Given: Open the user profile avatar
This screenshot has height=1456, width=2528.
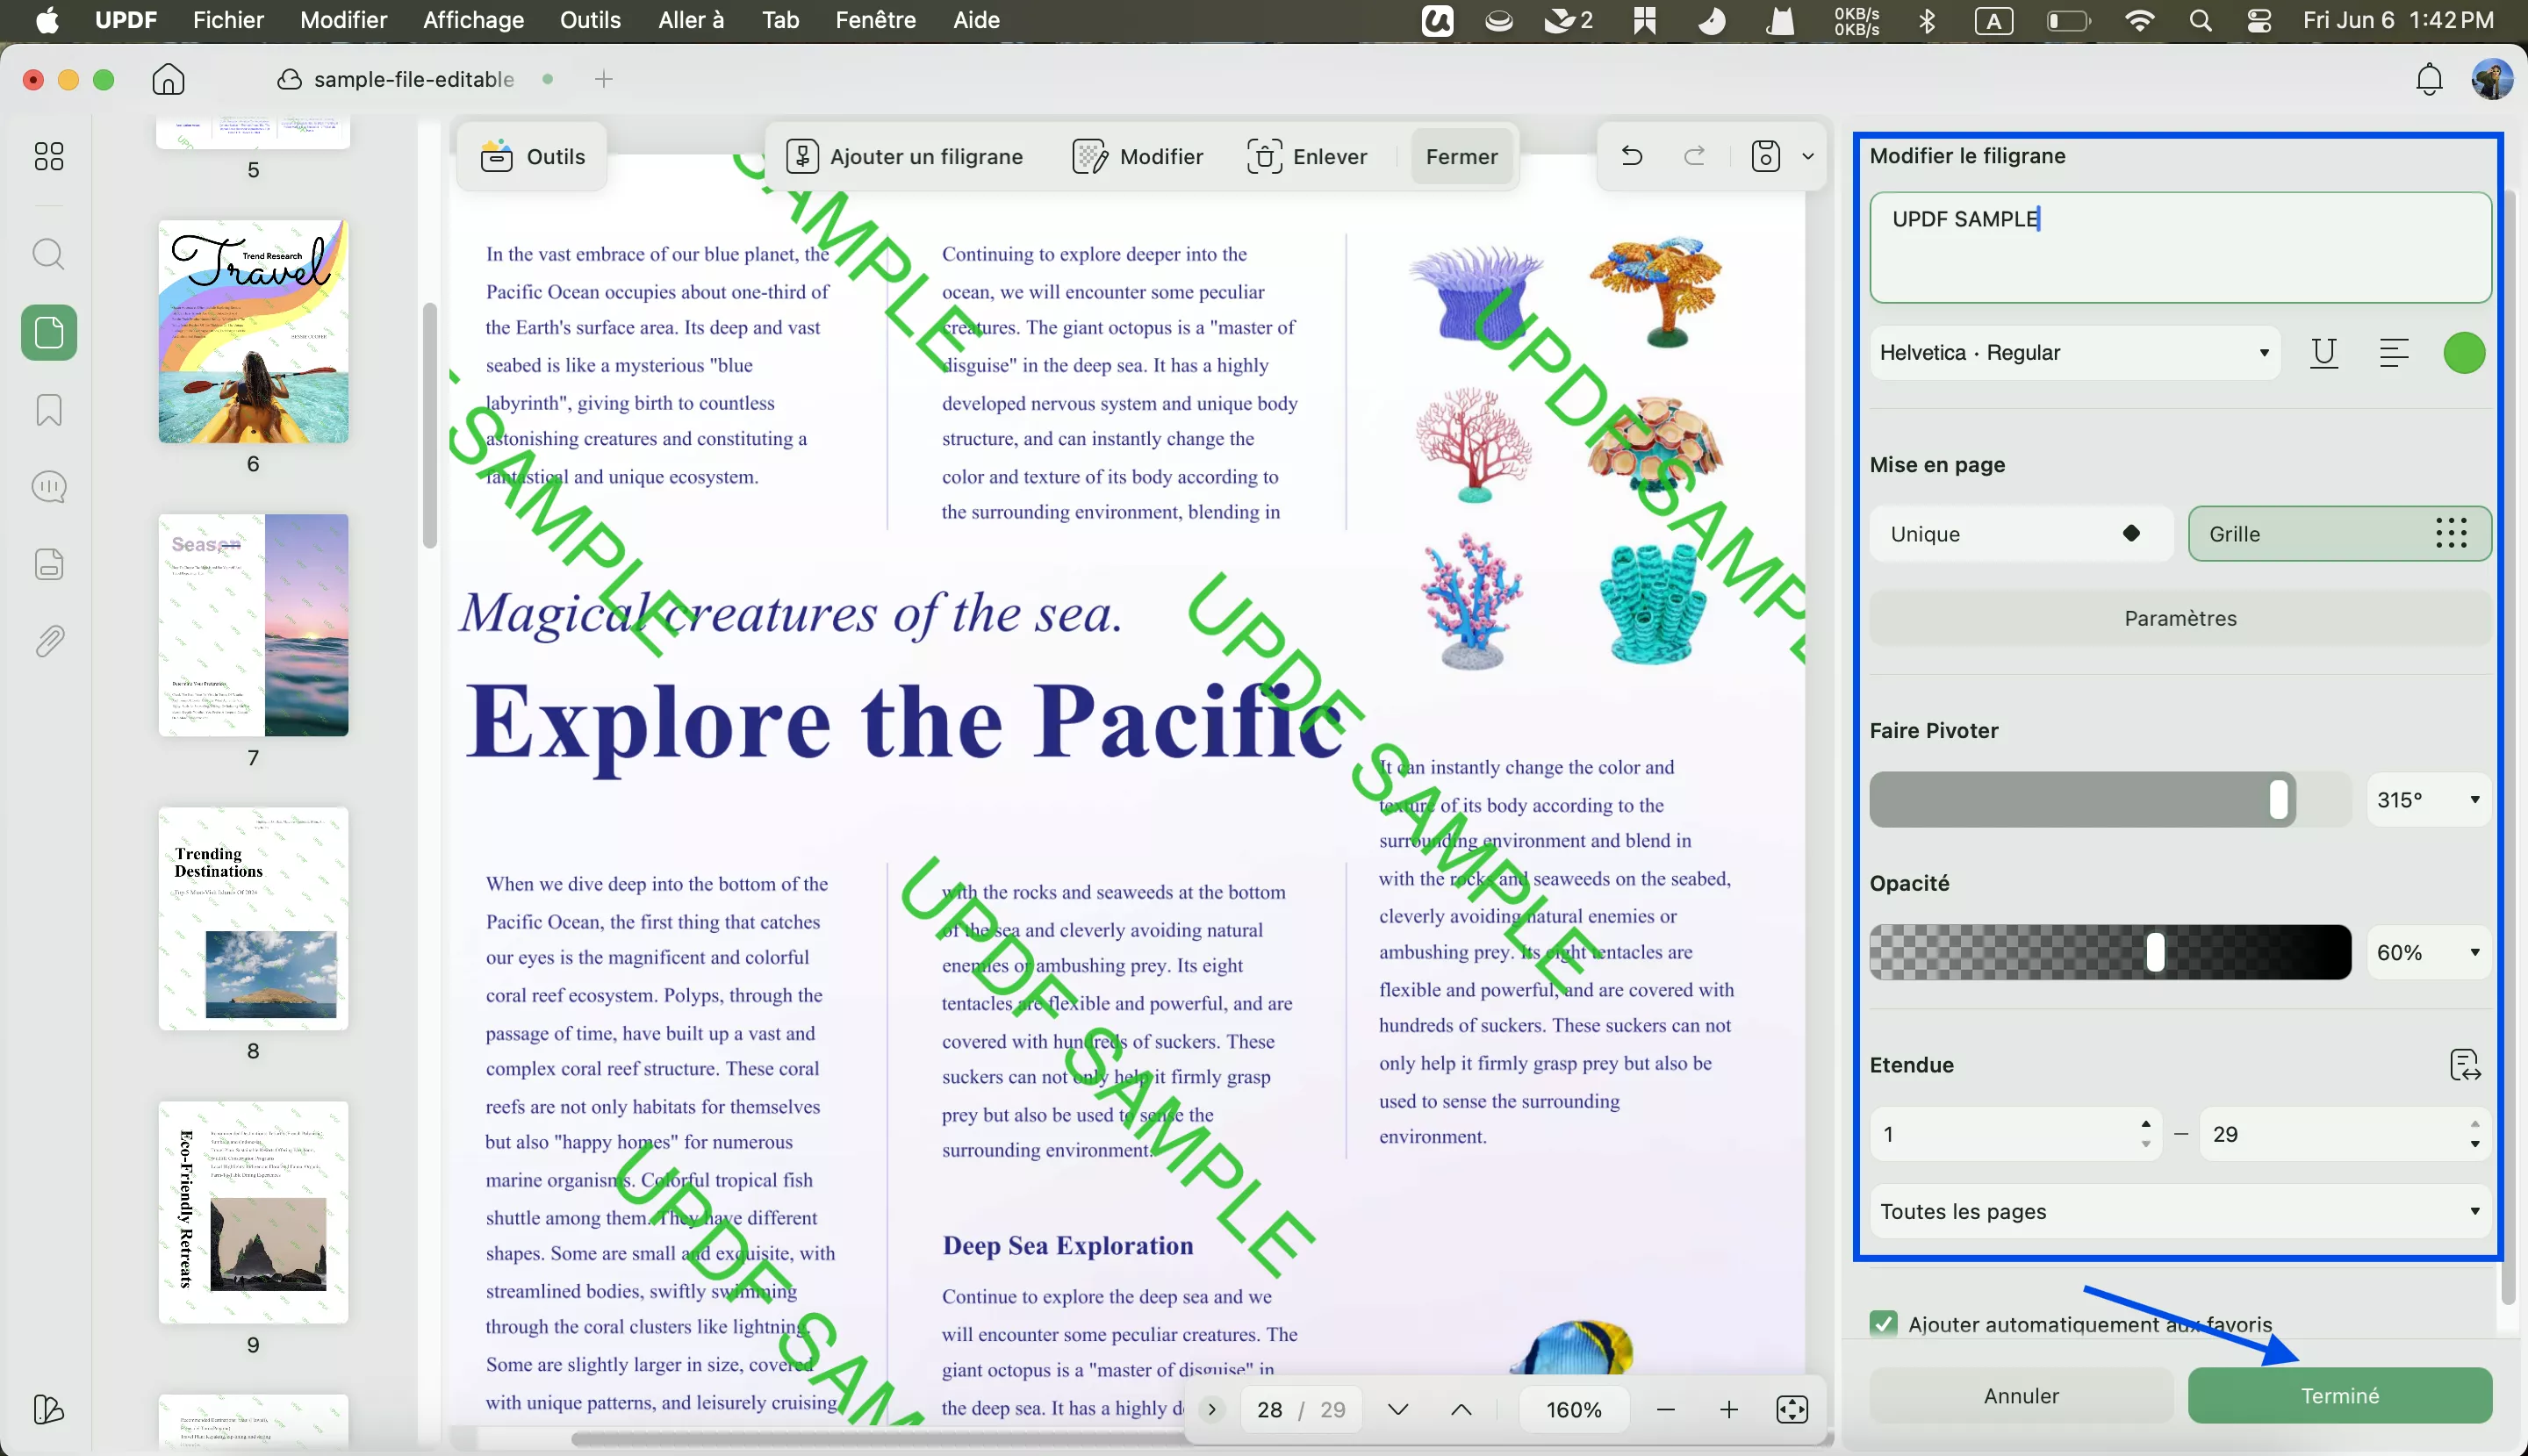Looking at the screenshot, I should coord(2491,79).
